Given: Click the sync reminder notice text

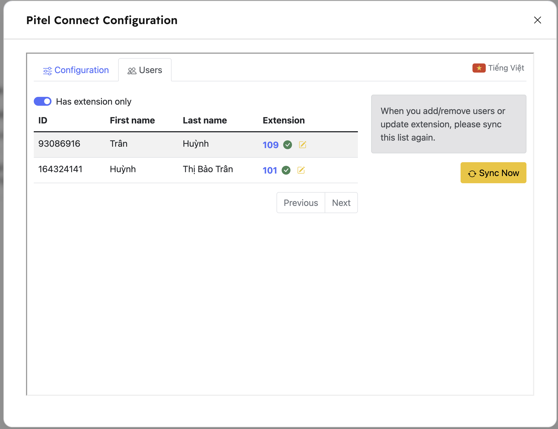Looking at the screenshot, I should pyautogui.click(x=443, y=124).
